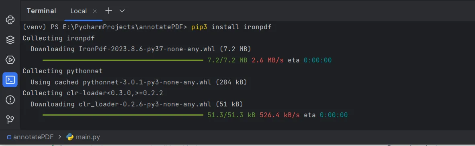
Task: Click the Terminal panel title
Action: point(41,11)
